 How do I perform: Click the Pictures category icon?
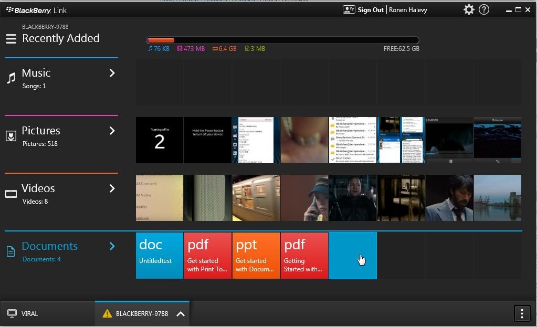click(11, 136)
